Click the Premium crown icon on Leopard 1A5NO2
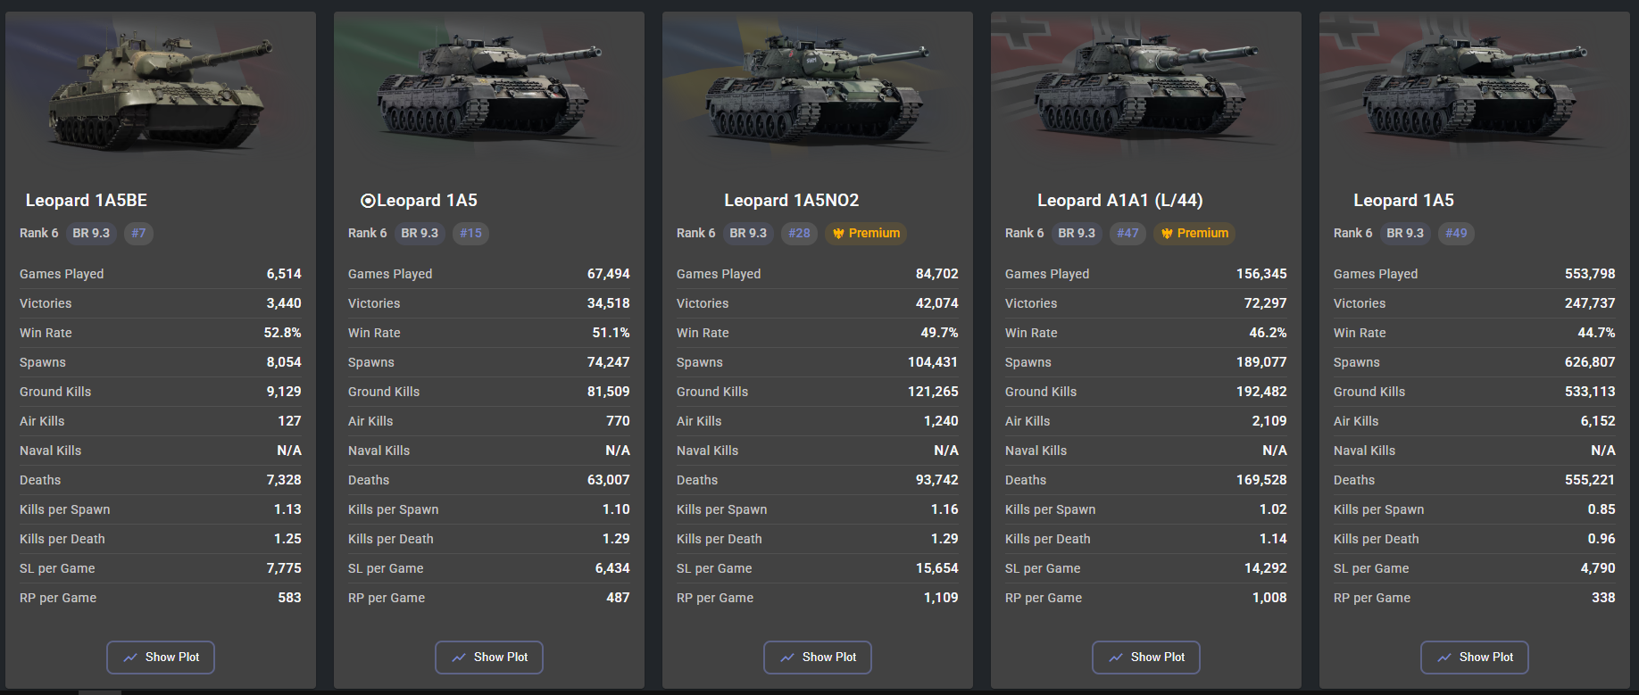1639x695 pixels. [838, 234]
